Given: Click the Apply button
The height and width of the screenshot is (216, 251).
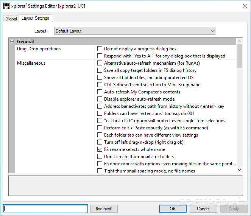Looking at the screenshot, I should point(234,209).
